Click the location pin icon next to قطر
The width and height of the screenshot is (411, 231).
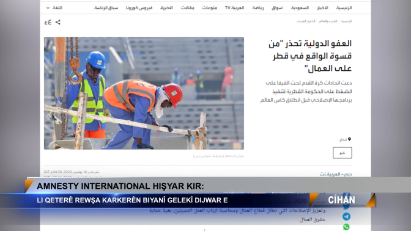[349, 139]
